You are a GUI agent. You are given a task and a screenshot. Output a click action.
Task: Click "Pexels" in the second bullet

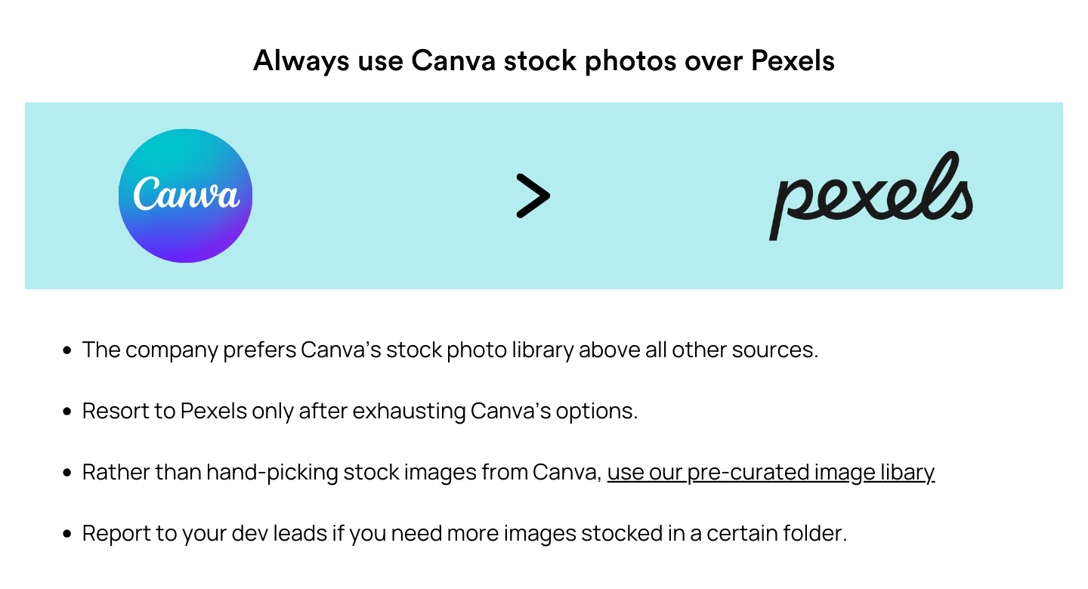coord(213,412)
